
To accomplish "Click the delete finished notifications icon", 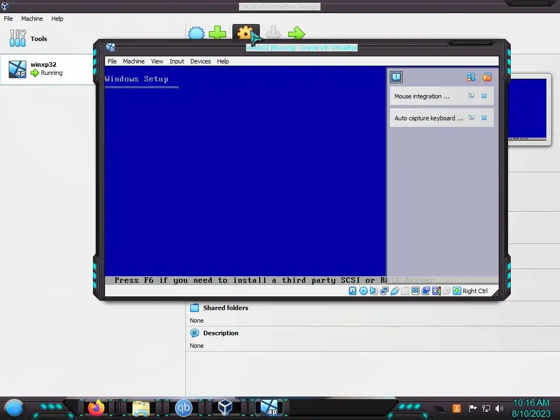I will pos(487,77).
